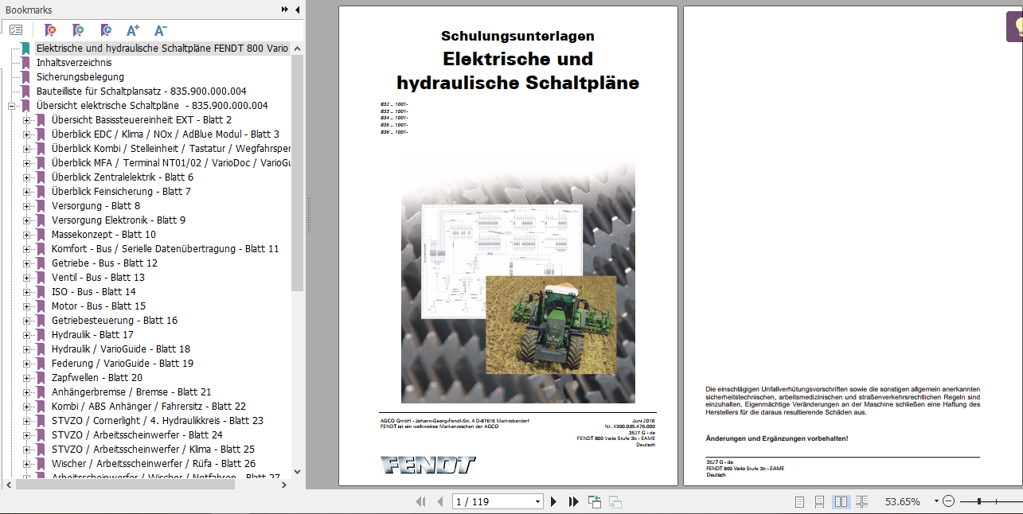Switch to continuous page view
Screen dimensions: 1023x514
820,501
